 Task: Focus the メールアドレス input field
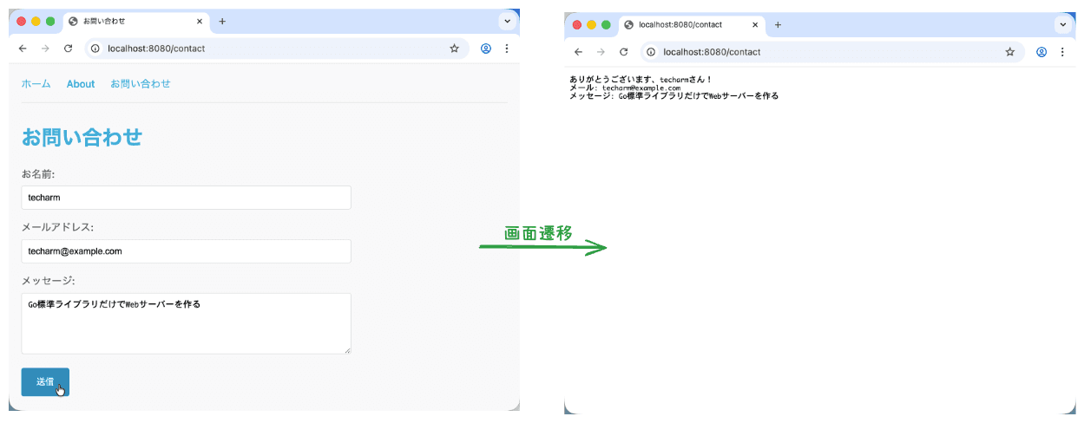pyautogui.click(x=186, y=251)
